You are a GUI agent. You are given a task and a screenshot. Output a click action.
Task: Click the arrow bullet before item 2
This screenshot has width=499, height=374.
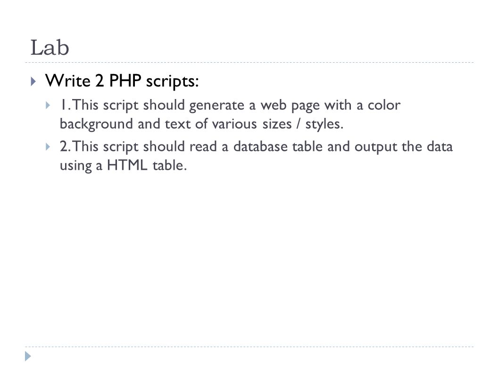point(48,147)
